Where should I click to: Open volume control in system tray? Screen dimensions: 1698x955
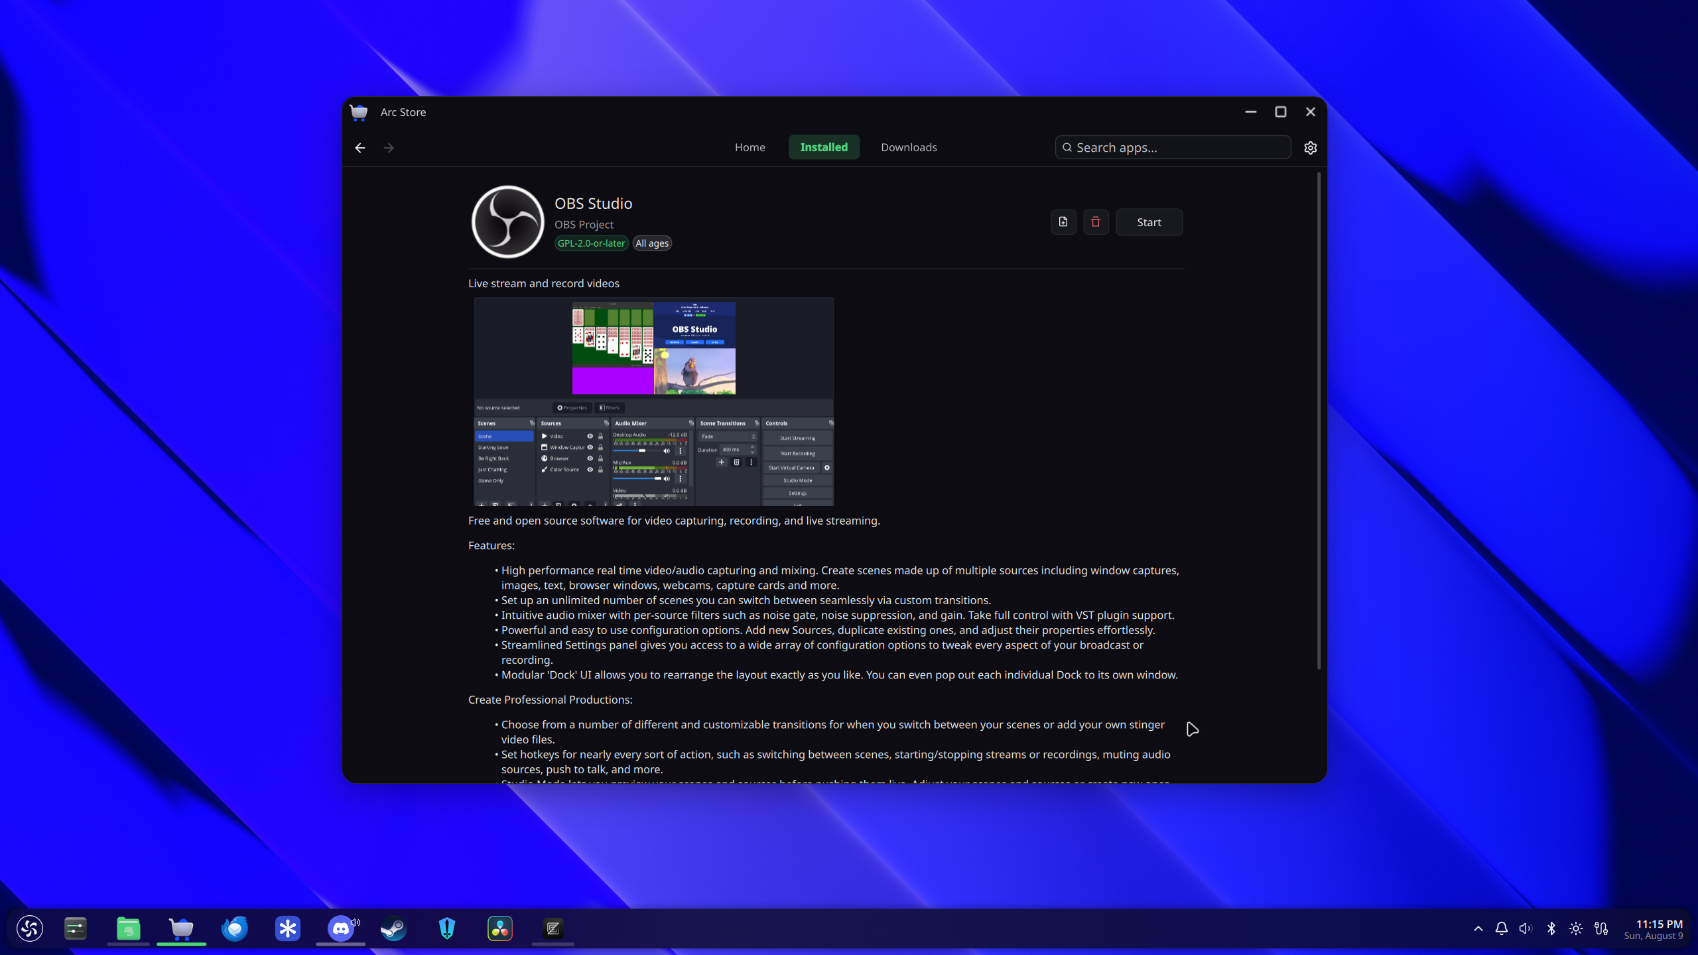1526,928
